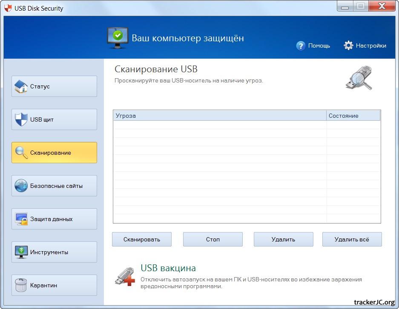Click the globe icon for Безопасные сайты
Image resolution: width=399 pixels, height=309 pixels.
click(21, 186)
